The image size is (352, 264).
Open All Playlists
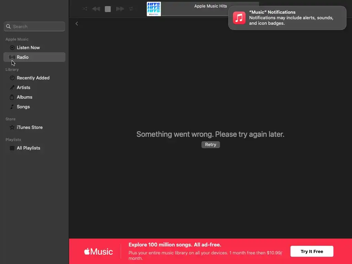tap(34, 148)
